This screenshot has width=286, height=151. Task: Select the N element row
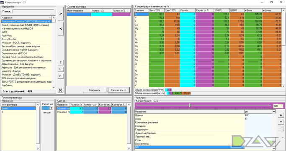click(208, 14)
